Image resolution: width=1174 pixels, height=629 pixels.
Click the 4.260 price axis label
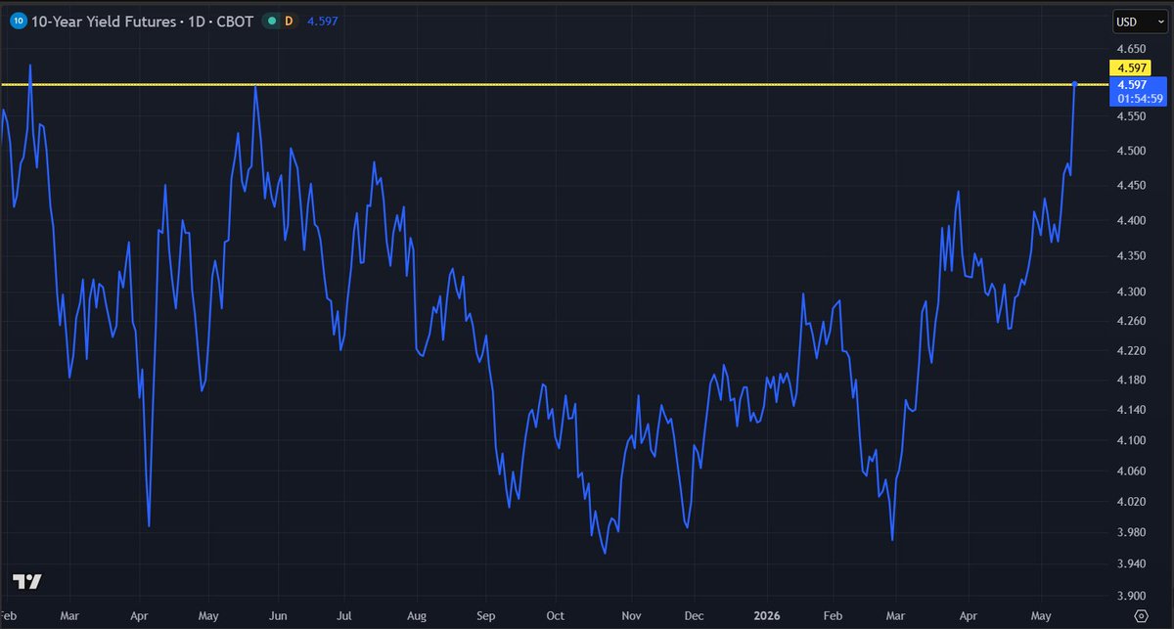click(1131, 321)
